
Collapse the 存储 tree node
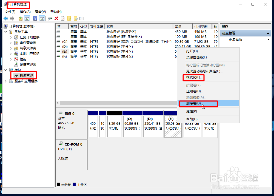[5, 70]
